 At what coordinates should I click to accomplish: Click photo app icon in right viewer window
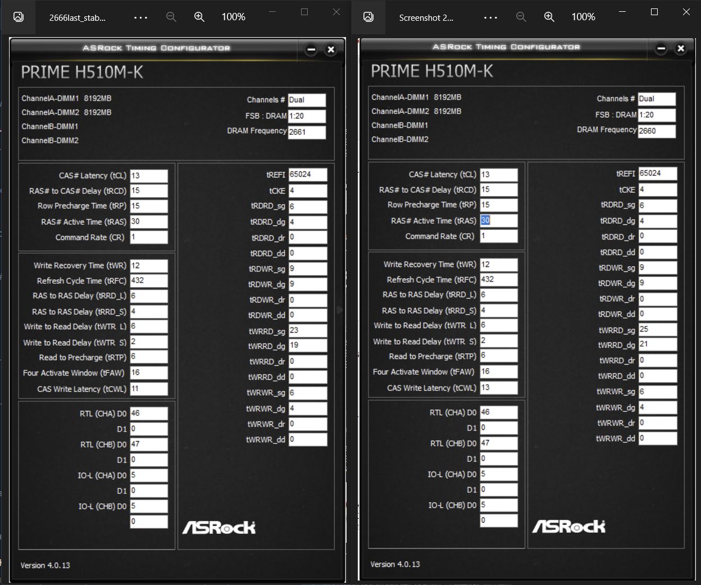[368, 17]
